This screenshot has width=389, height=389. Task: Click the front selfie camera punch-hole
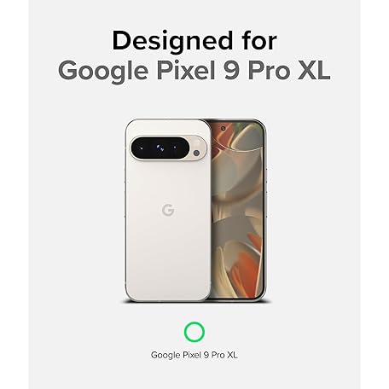[224, 129]
